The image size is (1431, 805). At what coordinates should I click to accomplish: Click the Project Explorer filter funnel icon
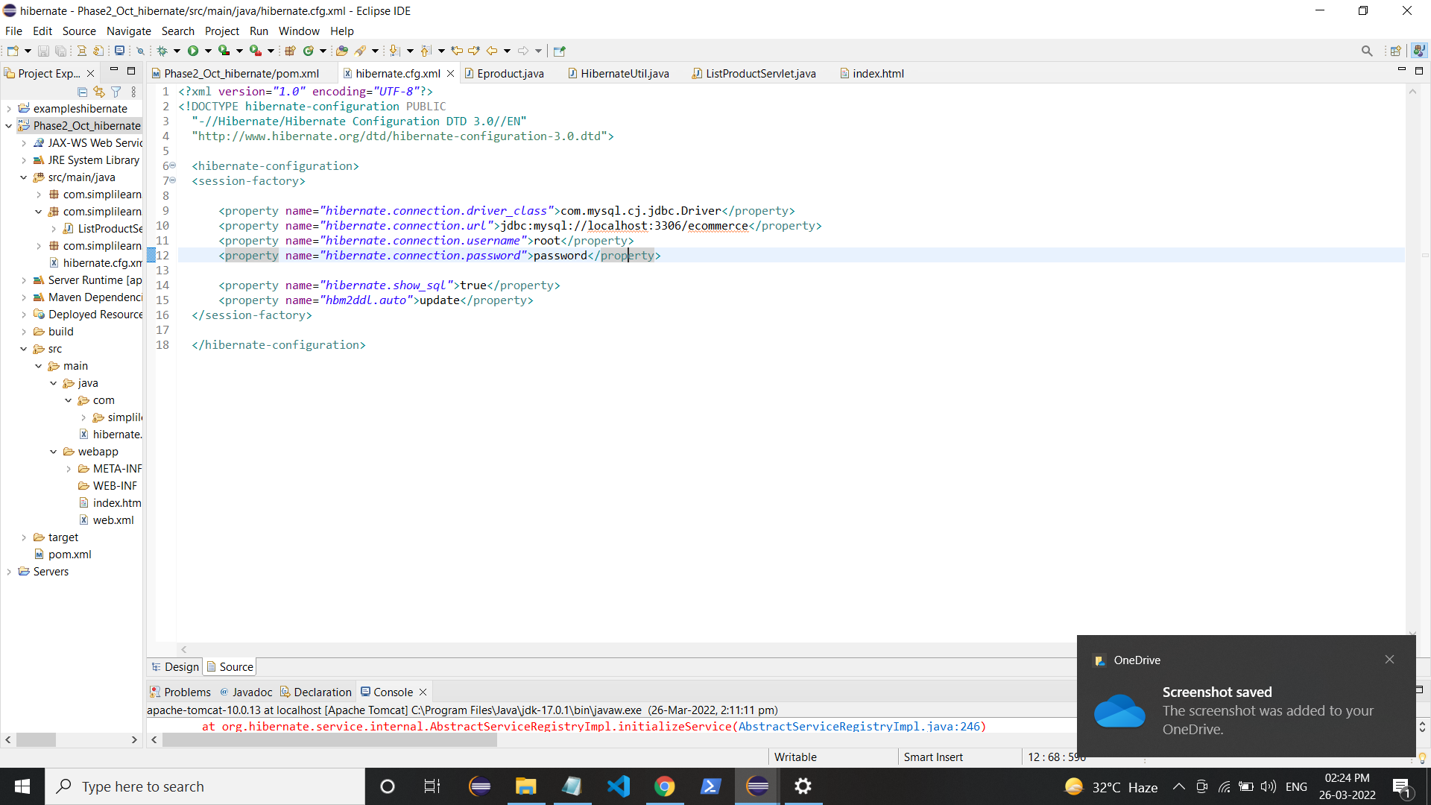(116, 92)
